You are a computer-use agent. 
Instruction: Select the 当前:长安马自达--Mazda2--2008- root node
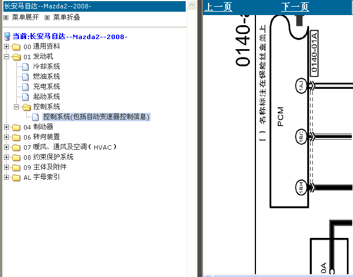coord(70,36)
